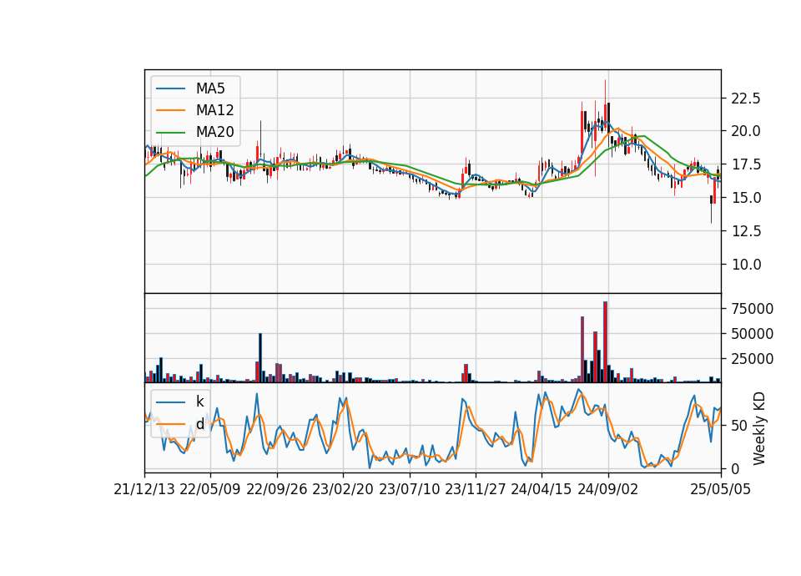Click the 25000 volume axis label
Viewport: 801px width, 576px height.
(752, 359)
